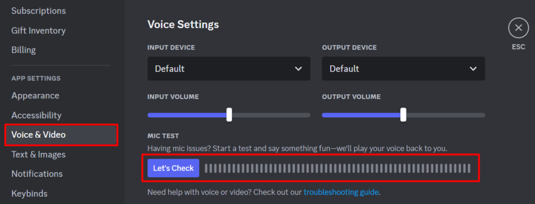535x204 pixels.
Task: Switch to Text & Images settings
Action: (39, 154)
